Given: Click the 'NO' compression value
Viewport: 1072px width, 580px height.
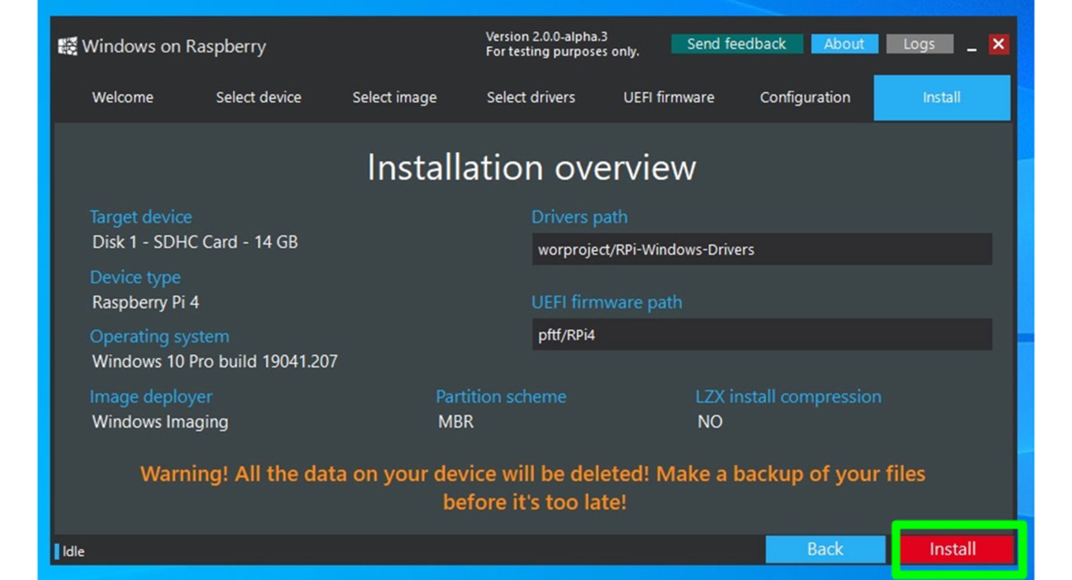Looking at the screenshot, I should (x=710, y=422).
